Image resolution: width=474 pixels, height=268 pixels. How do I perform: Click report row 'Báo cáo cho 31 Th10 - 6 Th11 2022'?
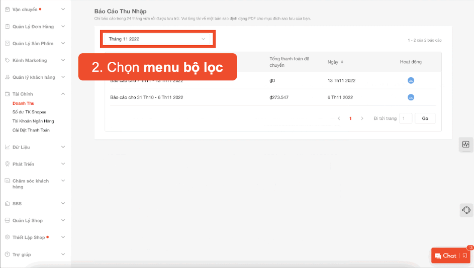[x=273, y=97]
